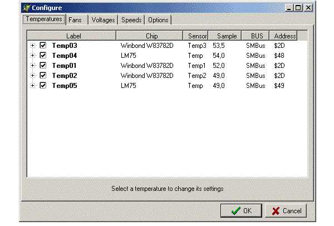Expand the Temp04 tree node
Screen dimensions: 334x226
(x=33, y=56)
